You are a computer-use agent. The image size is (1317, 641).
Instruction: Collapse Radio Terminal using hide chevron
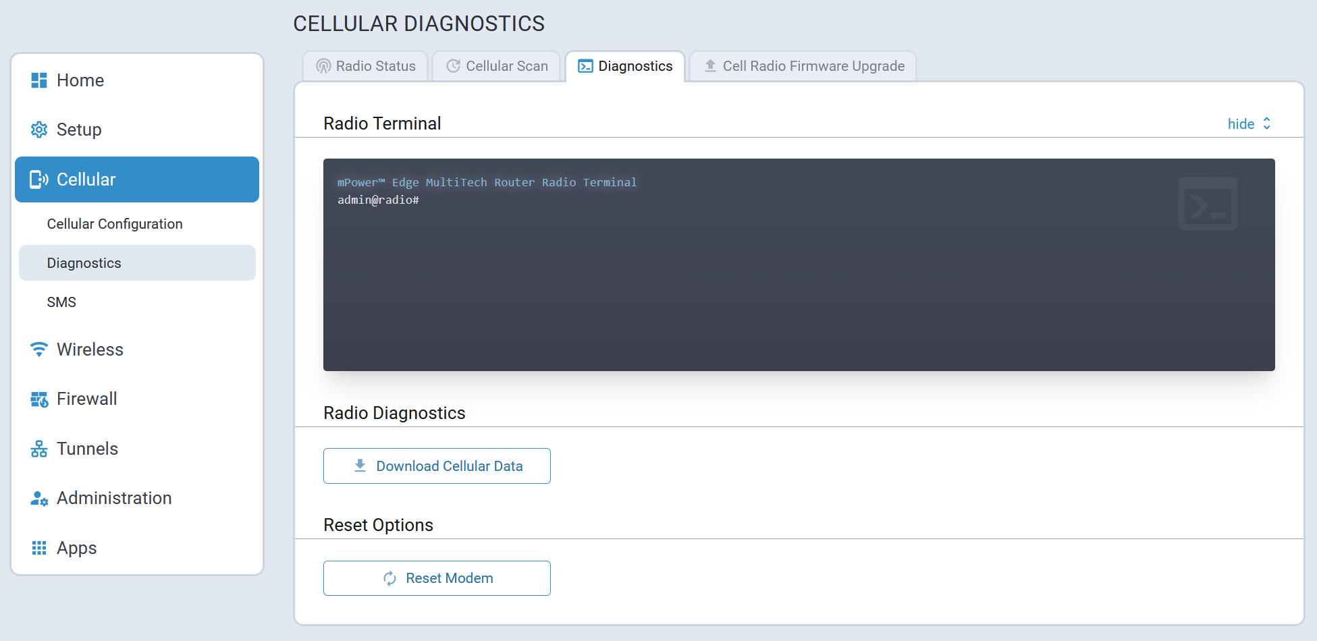pyautogui.click(x=1267, y=123)
